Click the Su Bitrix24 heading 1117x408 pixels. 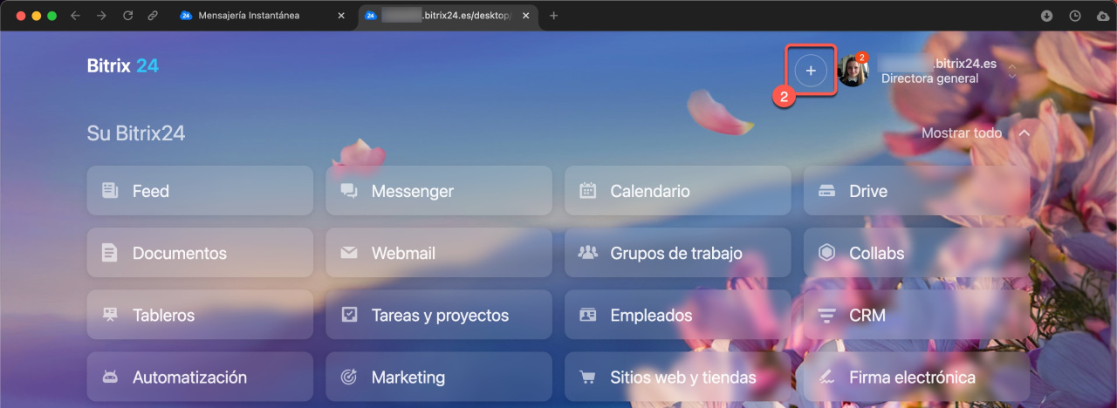[x=136, y=133]
